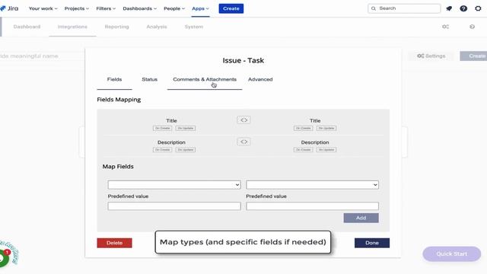Toggle On Create under left-side Title
This screenshot has width=487, height=274.
click(x=162, y=128)
